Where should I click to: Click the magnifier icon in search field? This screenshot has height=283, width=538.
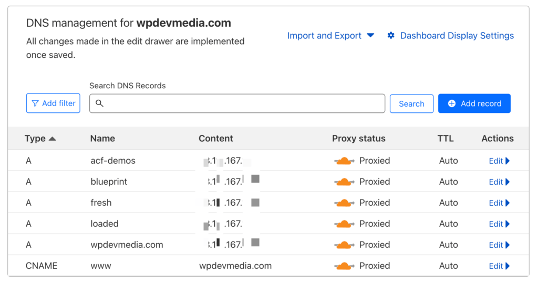point(99,103)
